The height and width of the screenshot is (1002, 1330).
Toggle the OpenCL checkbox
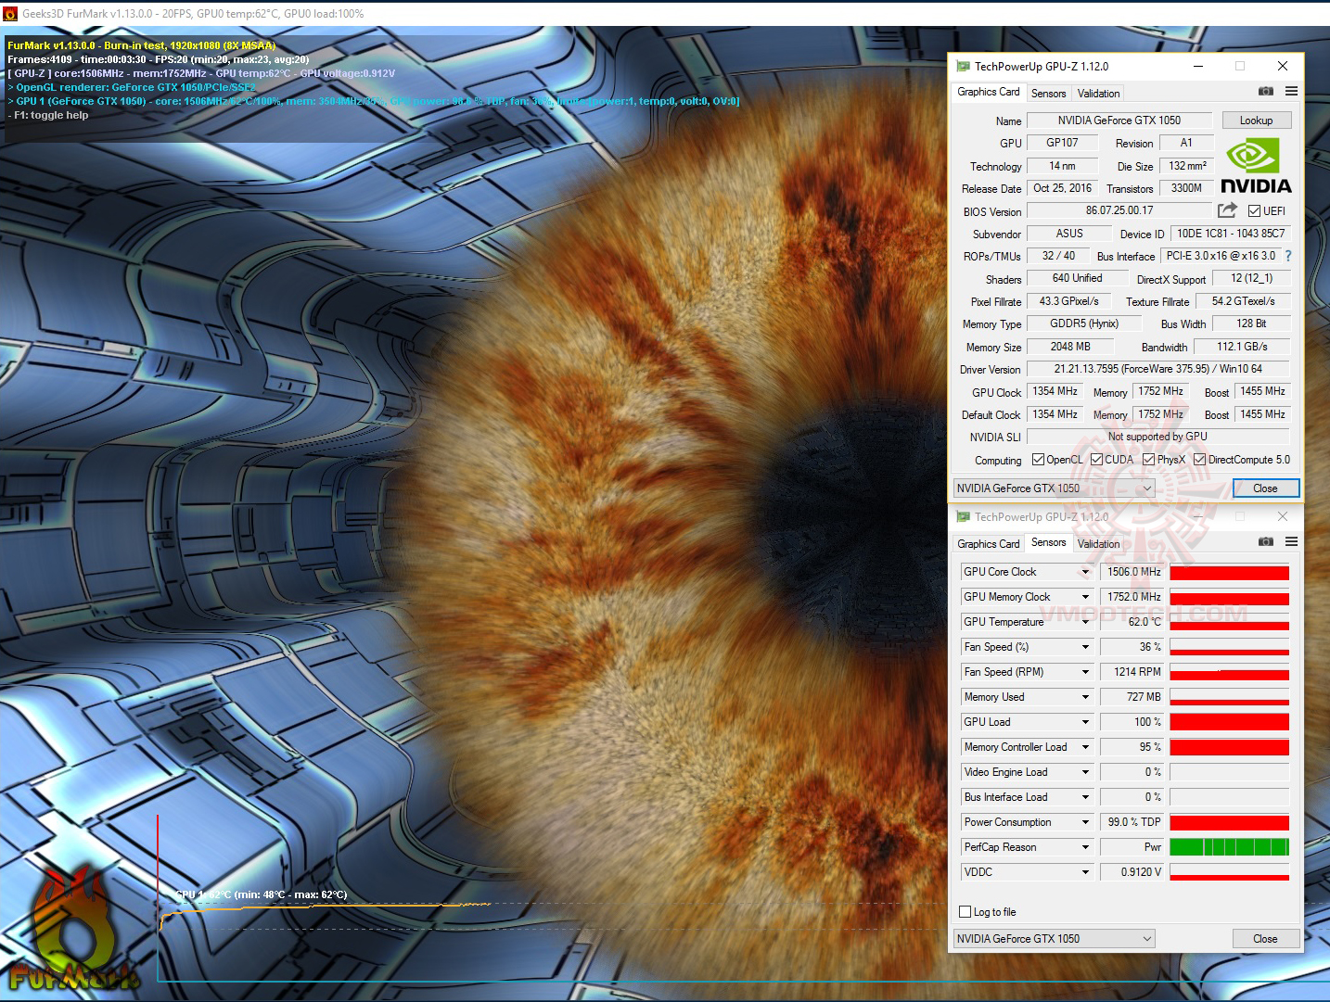tap(1038, 460)
